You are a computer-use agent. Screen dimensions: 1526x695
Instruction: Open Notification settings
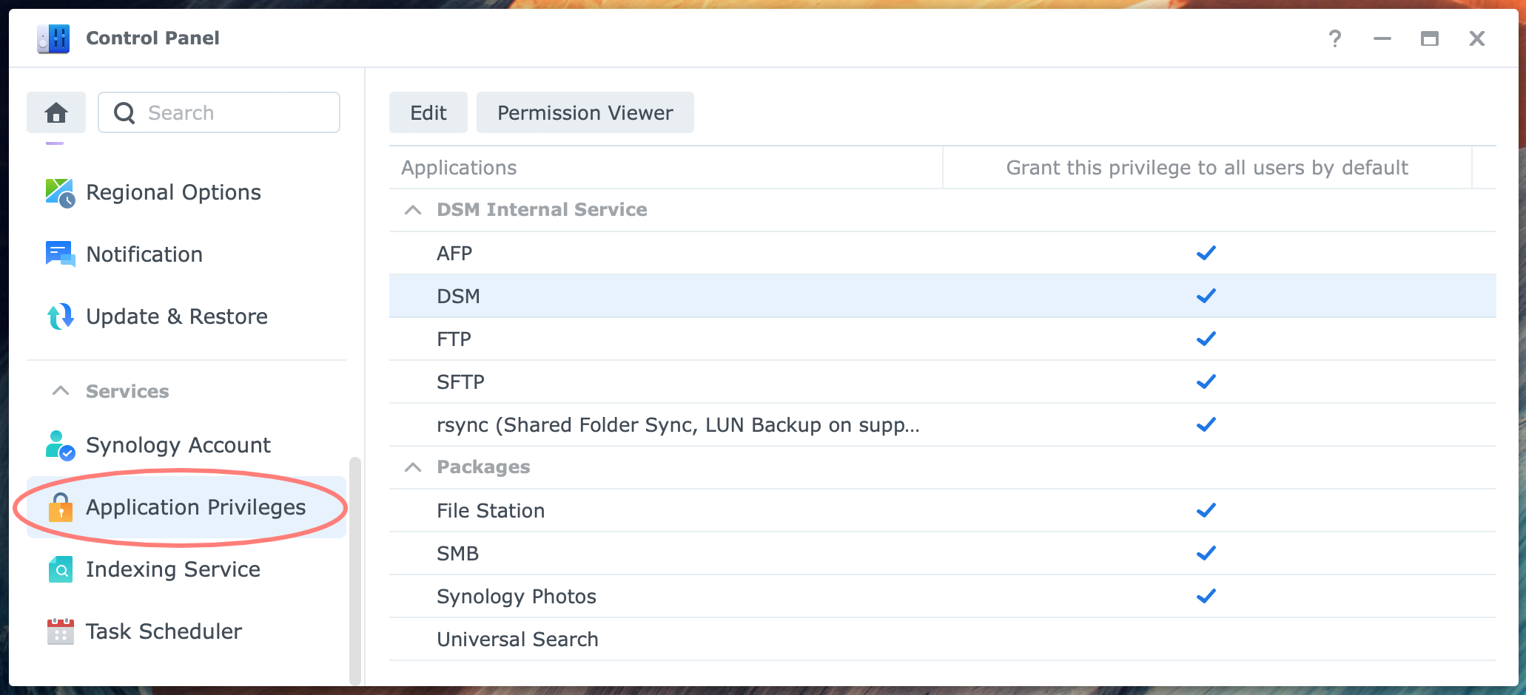click(x=186, y=254)
